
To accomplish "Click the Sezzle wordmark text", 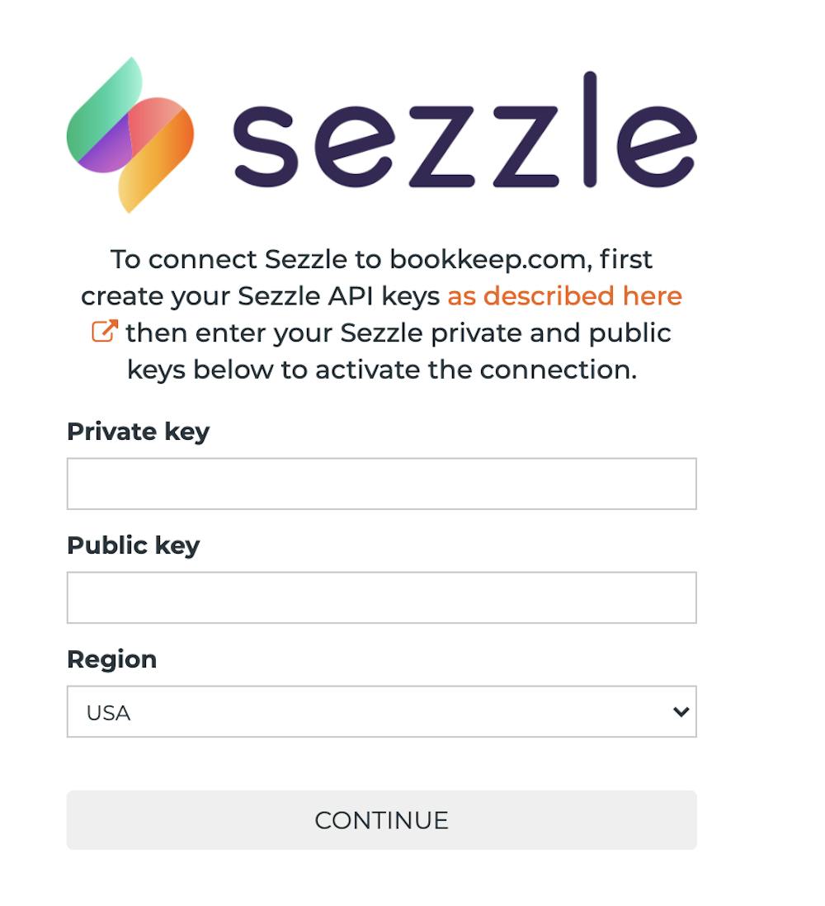I will click(464, 132).
